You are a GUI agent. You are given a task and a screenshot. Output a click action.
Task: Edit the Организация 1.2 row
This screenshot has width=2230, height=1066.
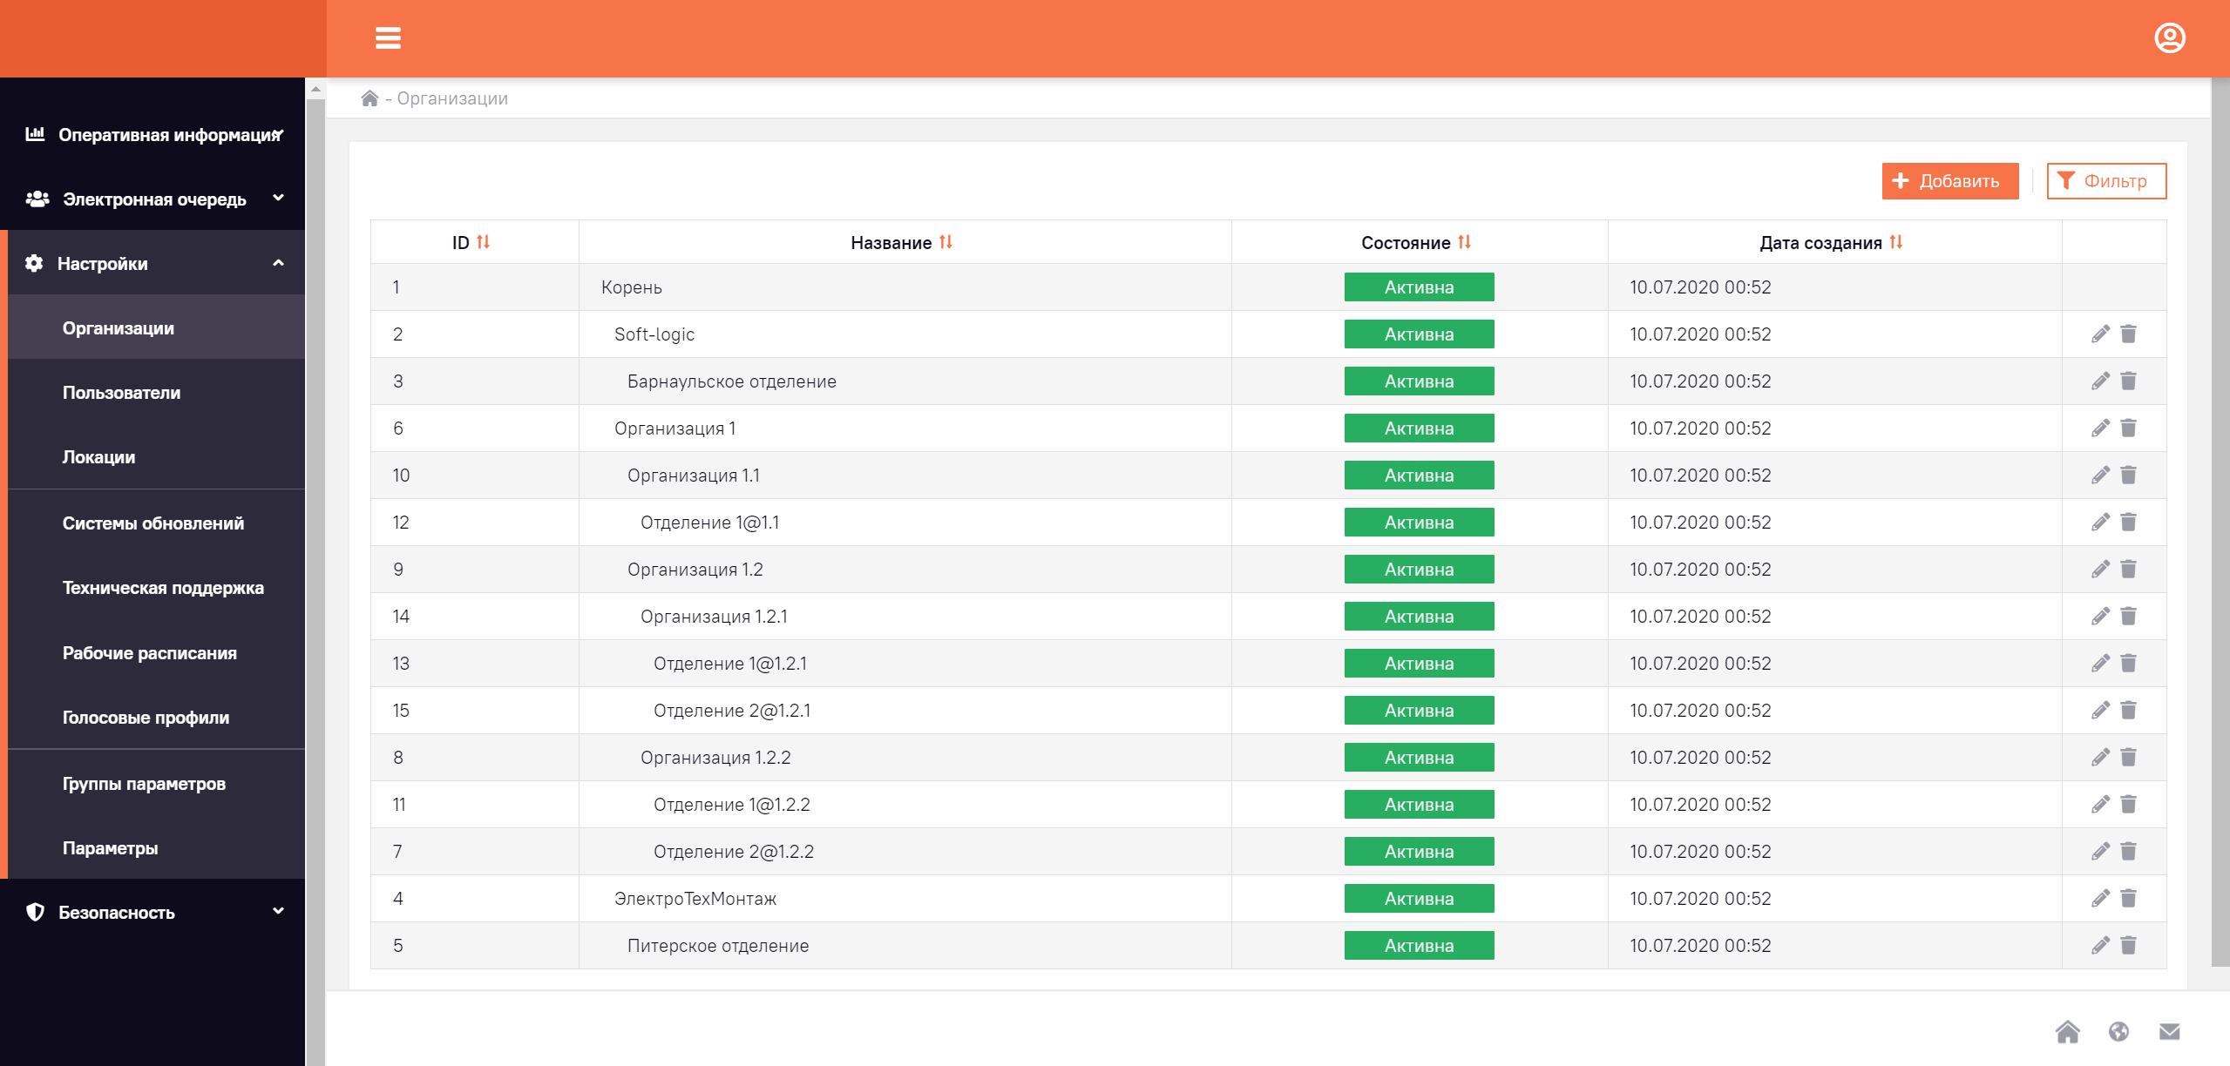coord(2100,570)
